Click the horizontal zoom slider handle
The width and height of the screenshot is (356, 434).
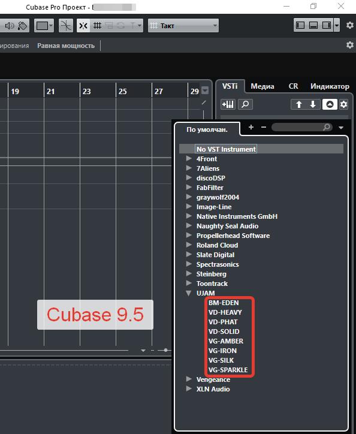(x=165, y=350)
